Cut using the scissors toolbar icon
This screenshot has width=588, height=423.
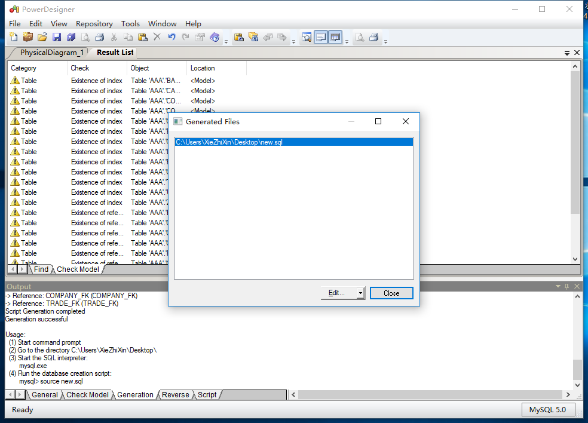[x=114, y=37]
